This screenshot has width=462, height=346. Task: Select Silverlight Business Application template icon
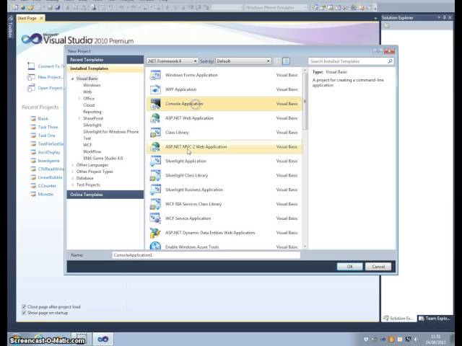click(155, 190)
